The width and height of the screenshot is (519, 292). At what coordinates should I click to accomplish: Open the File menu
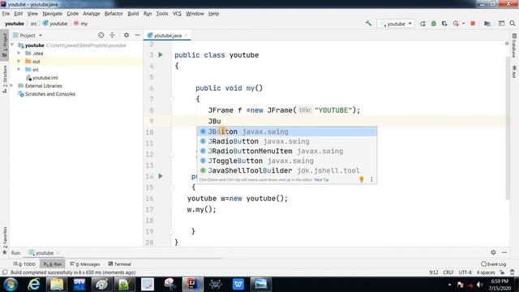[6, 14]
